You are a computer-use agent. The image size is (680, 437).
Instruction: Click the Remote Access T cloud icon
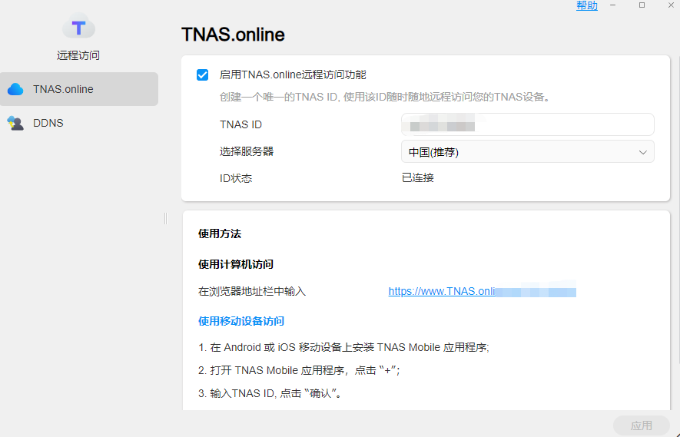78,27
